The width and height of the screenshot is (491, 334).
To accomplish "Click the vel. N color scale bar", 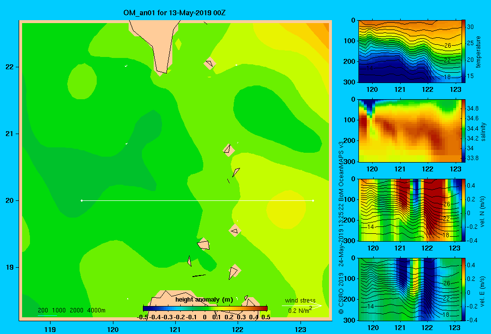I will 464,210.
